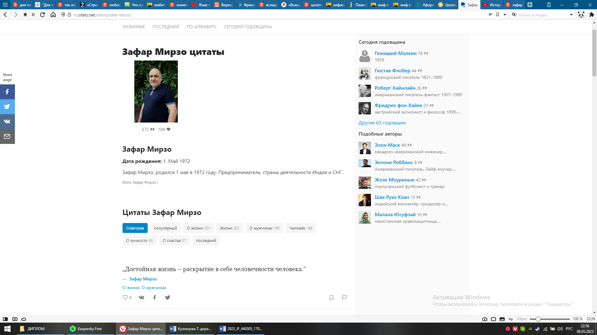Click the Зафар Мирзо portrait photo

[x=156, y=92]
